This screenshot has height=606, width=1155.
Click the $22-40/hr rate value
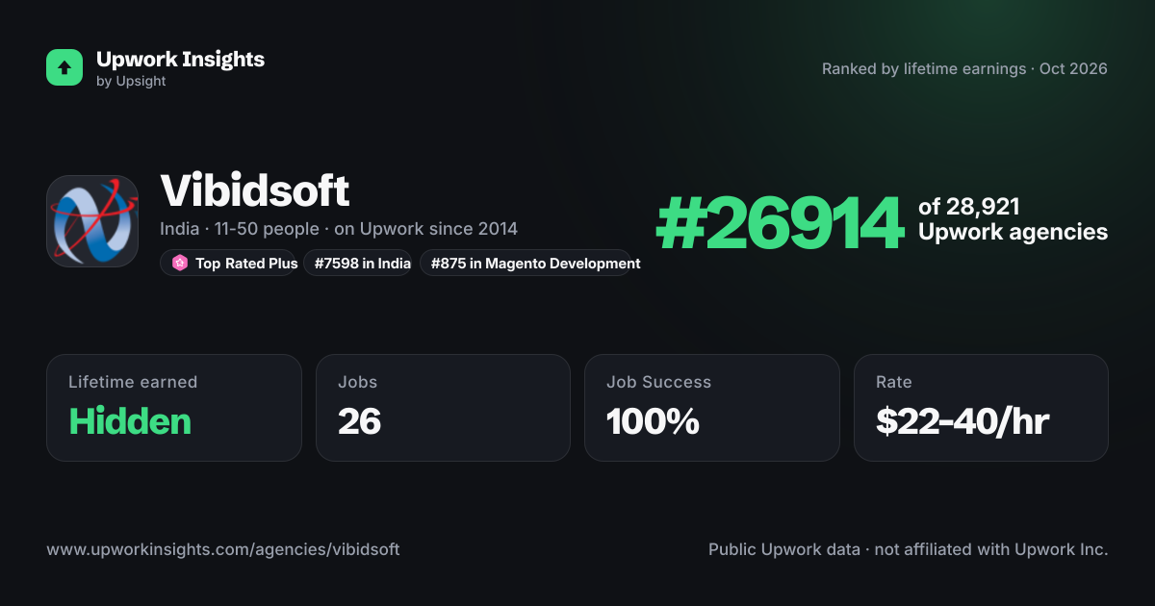click(962, 421)
